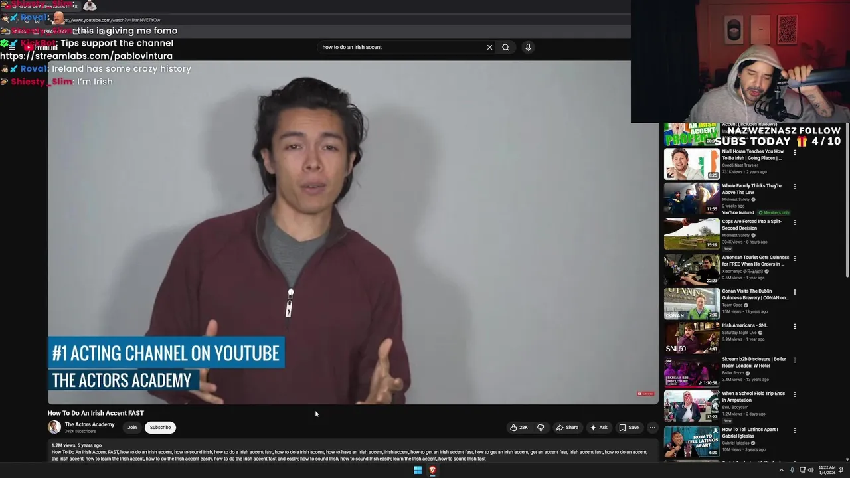The width and height of the screenshot is (850, 478).
Task: Open notification center icon beside clock
Action: pyautogui.click(x=841, y=470)
